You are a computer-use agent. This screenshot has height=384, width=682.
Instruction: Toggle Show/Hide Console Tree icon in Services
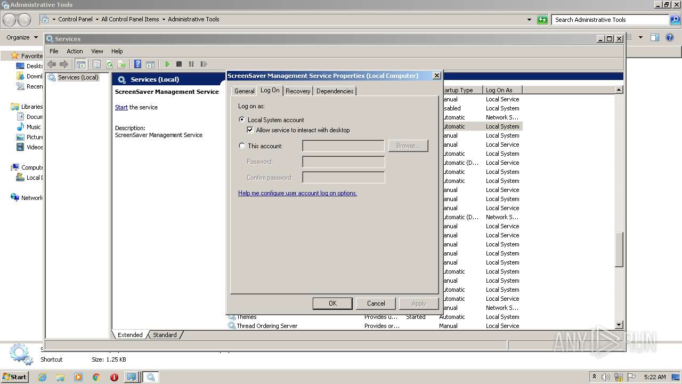point(81,64)
